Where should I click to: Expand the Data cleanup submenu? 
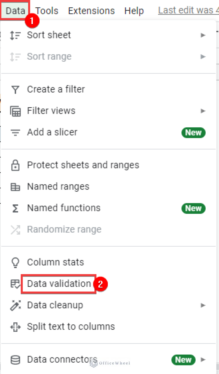click(x=203, y=305)
